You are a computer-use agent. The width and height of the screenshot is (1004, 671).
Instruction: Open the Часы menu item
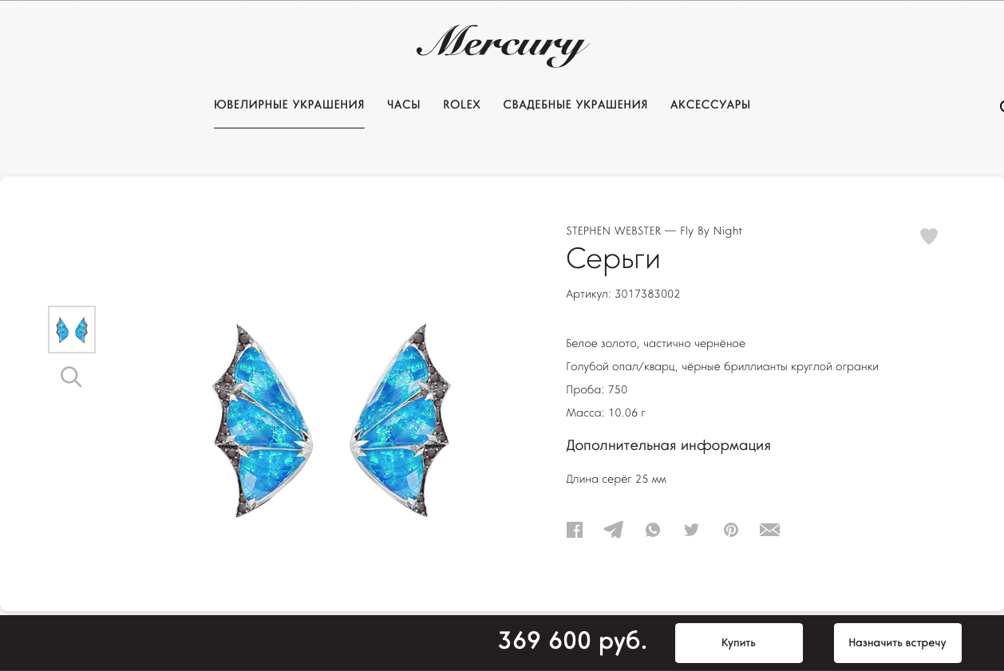point(404,105)
